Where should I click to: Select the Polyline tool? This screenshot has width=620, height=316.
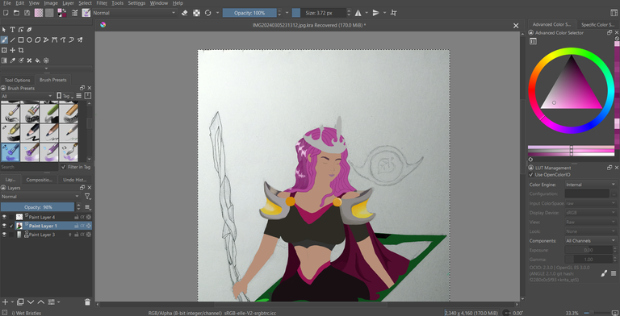pyautogui.click(x=46, y=39)
